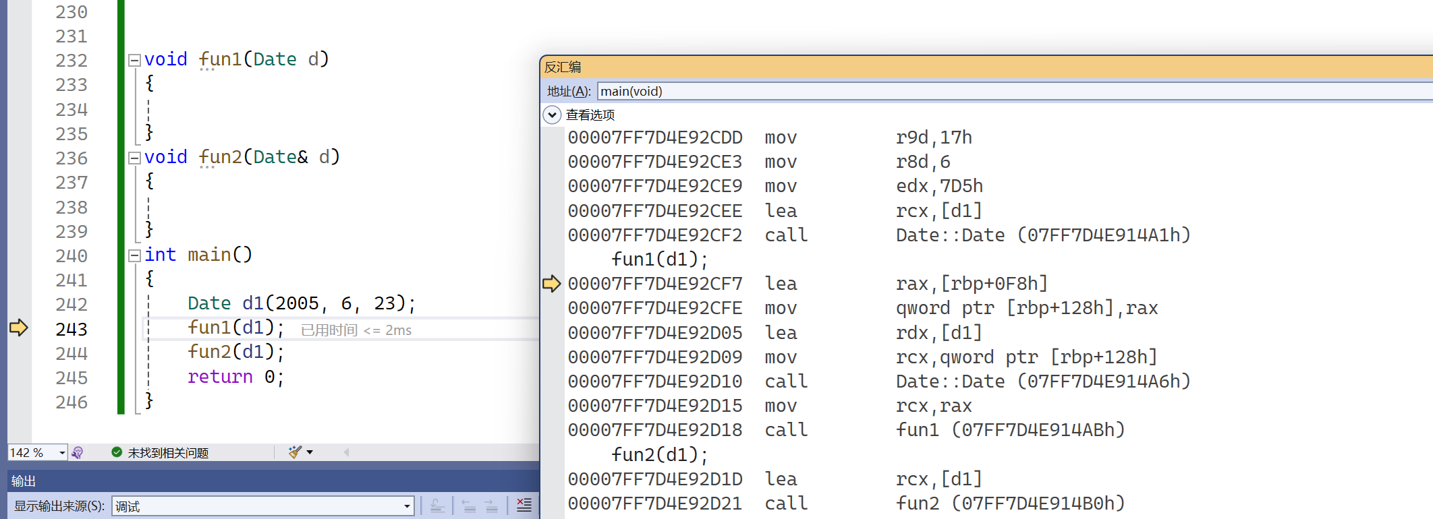Image resolution: width=1433 pixels, height=519 pixels.
Task: Click 'rcx,qword ptr [rbp+128h]' operand
Action: [x=1027, y=357]
